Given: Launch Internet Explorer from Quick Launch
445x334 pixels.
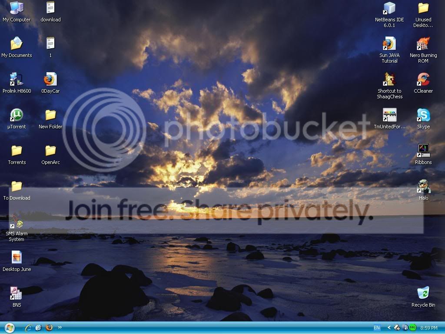Looking at the screenshot, I should pos(28,328).
